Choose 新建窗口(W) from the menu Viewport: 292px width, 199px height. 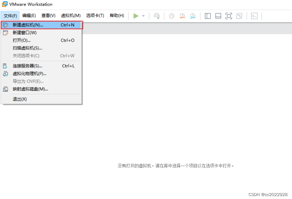point(41,33)
